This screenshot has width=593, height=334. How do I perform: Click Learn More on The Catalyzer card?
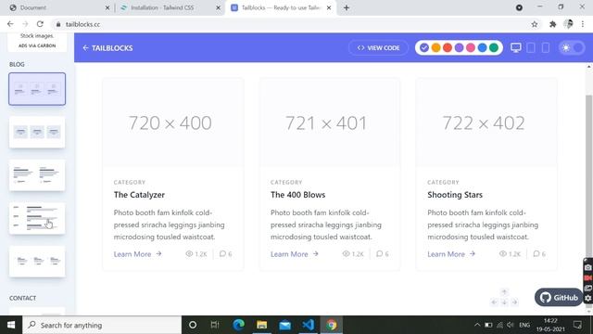click(x=138, y=254)
